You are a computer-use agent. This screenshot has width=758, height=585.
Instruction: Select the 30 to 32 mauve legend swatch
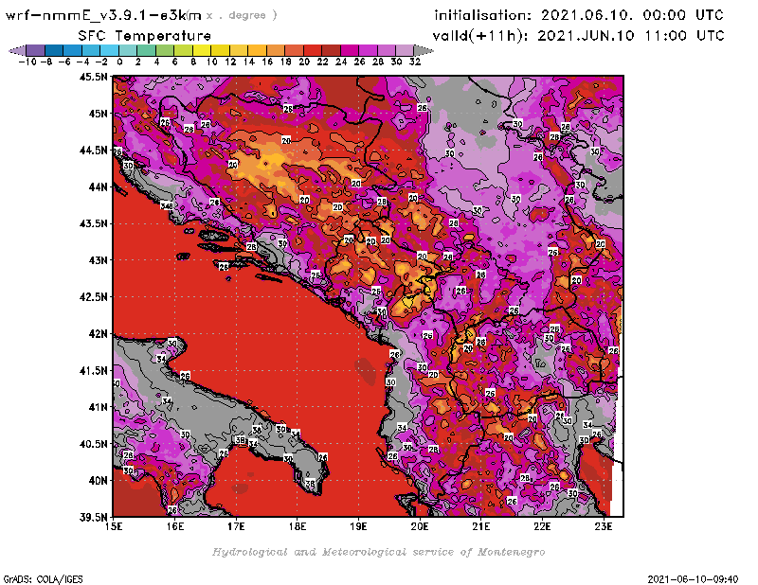click(x=405, y=50)
